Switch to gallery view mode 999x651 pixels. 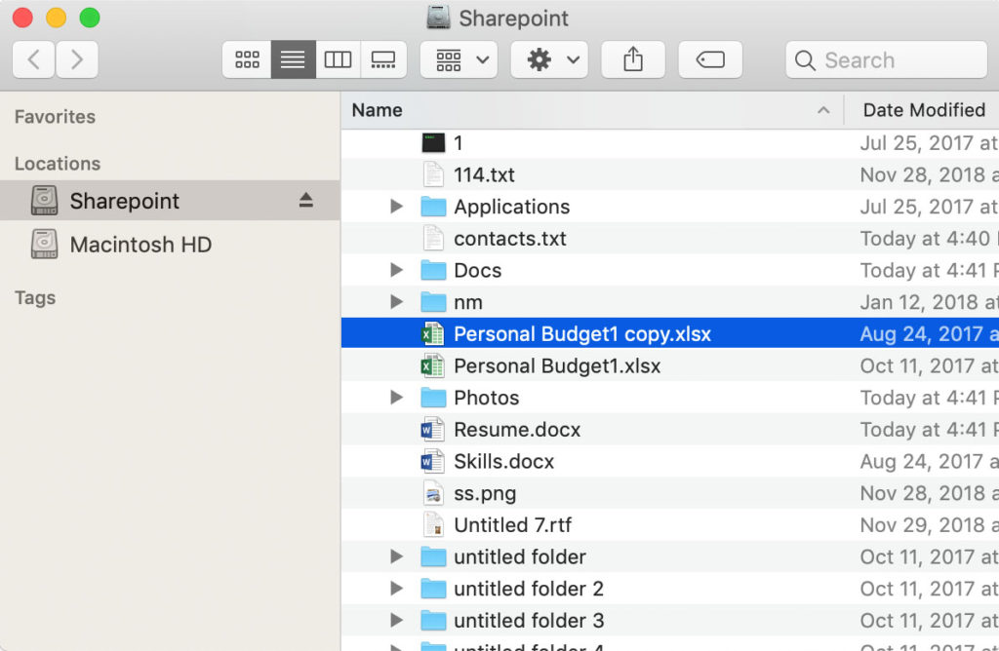coord(383,59)
